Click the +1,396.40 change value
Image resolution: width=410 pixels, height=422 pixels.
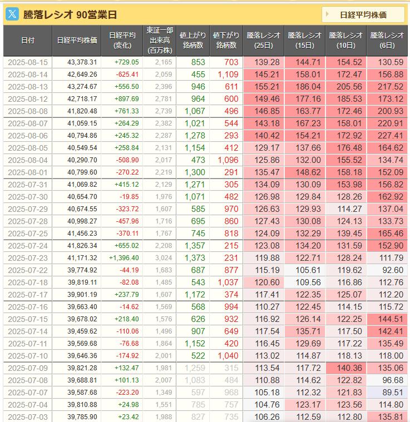[x=124, y=258]
